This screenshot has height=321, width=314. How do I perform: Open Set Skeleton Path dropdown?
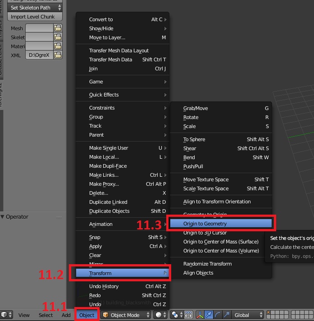tap(35, 8)
